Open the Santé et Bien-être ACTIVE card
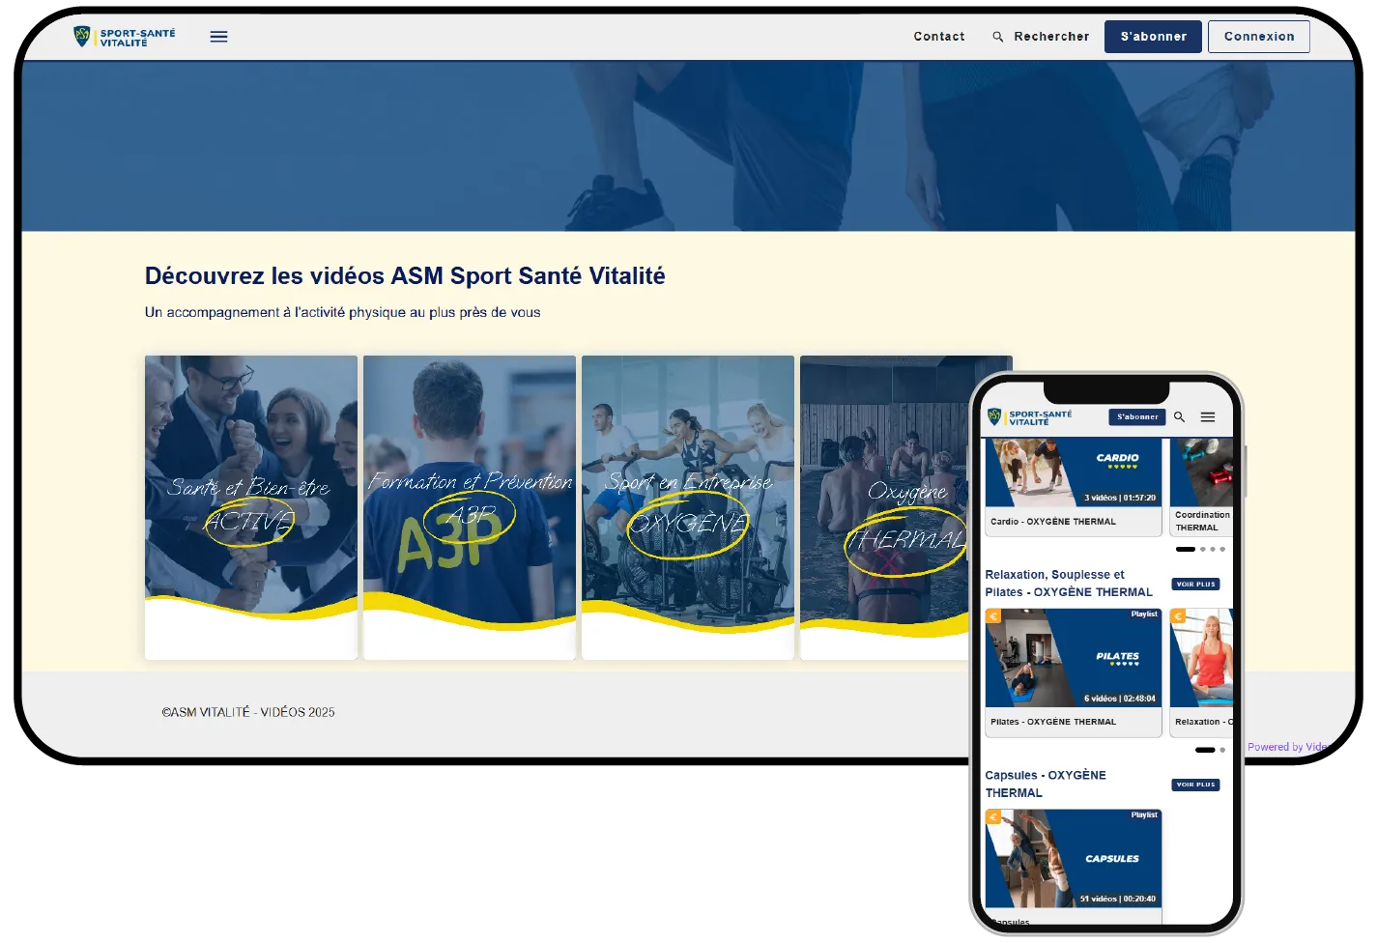The height and width of the screenshot is (943, 1377). pos(251,507)
